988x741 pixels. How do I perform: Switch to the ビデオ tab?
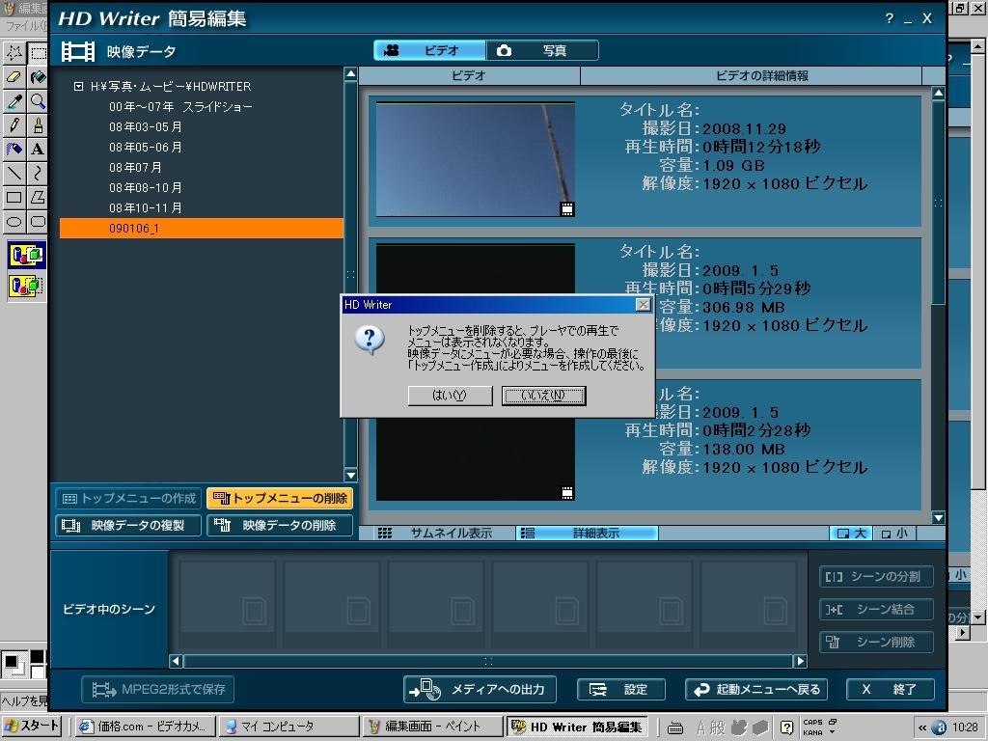point(429,50)
